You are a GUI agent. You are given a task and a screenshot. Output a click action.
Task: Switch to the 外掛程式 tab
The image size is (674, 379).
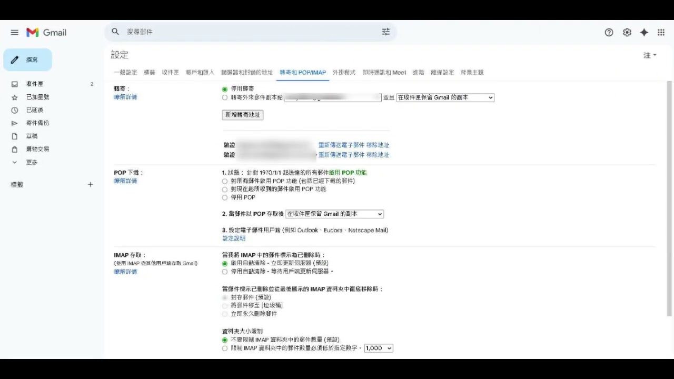pyautogui.click(x=344, y=73)
